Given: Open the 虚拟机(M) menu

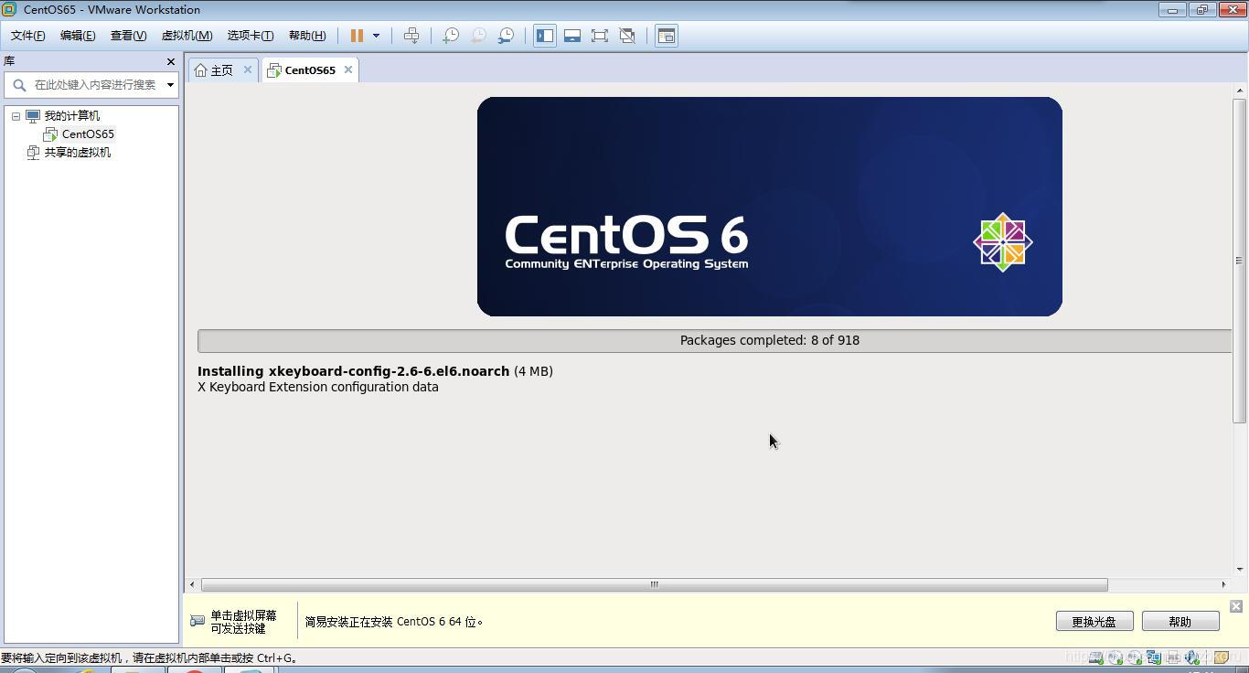Looking at the screenshot, I should point(187,36).
